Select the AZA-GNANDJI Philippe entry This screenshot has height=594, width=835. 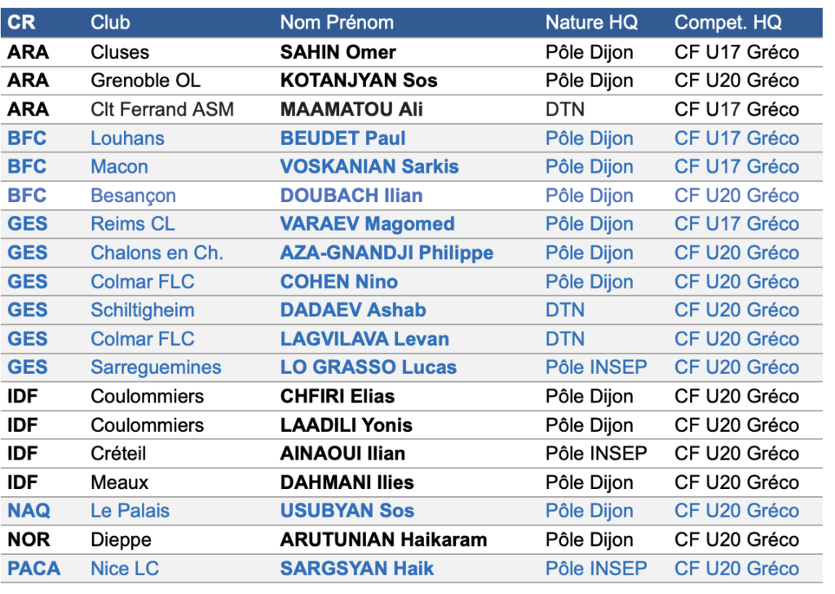click(x=387, y=253)
